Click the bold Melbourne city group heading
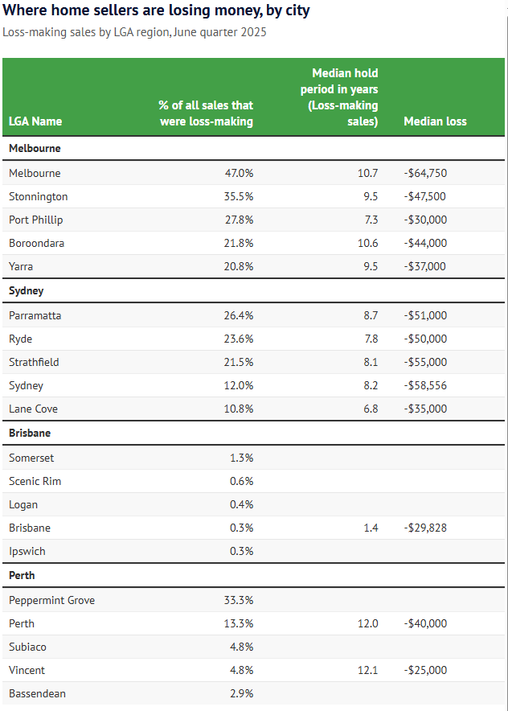The width and height of the screenshot is (508, 711). [35, 149]
